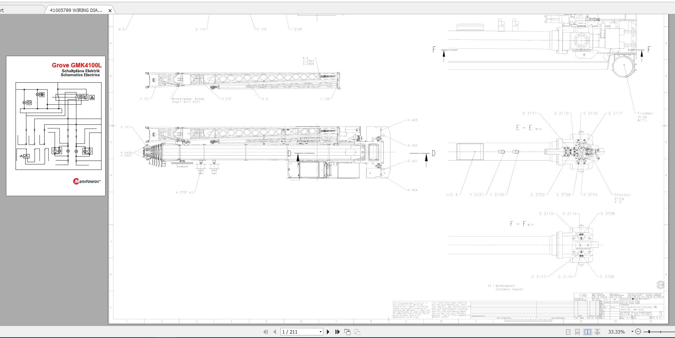Screen dimensions: 675x338
Task: Click the 'H 405' component label
Action: tap(413, 120)
